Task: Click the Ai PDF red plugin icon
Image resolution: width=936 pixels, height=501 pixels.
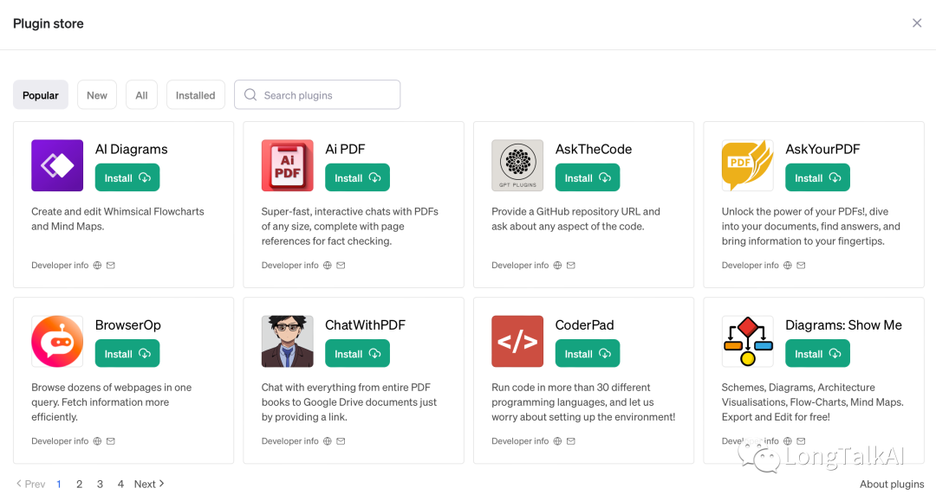Action: 287,165
